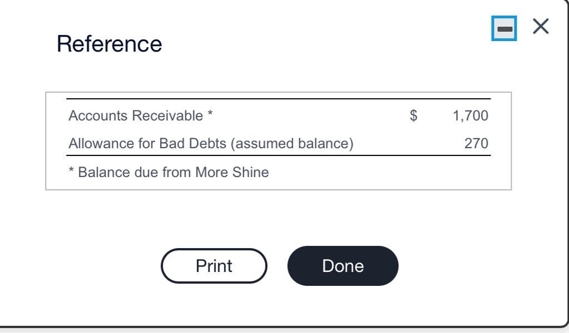Viewport: 569px width, 333px height.
Task: Close the Reference popup with the X icon
Action: [x=540, y=26]
